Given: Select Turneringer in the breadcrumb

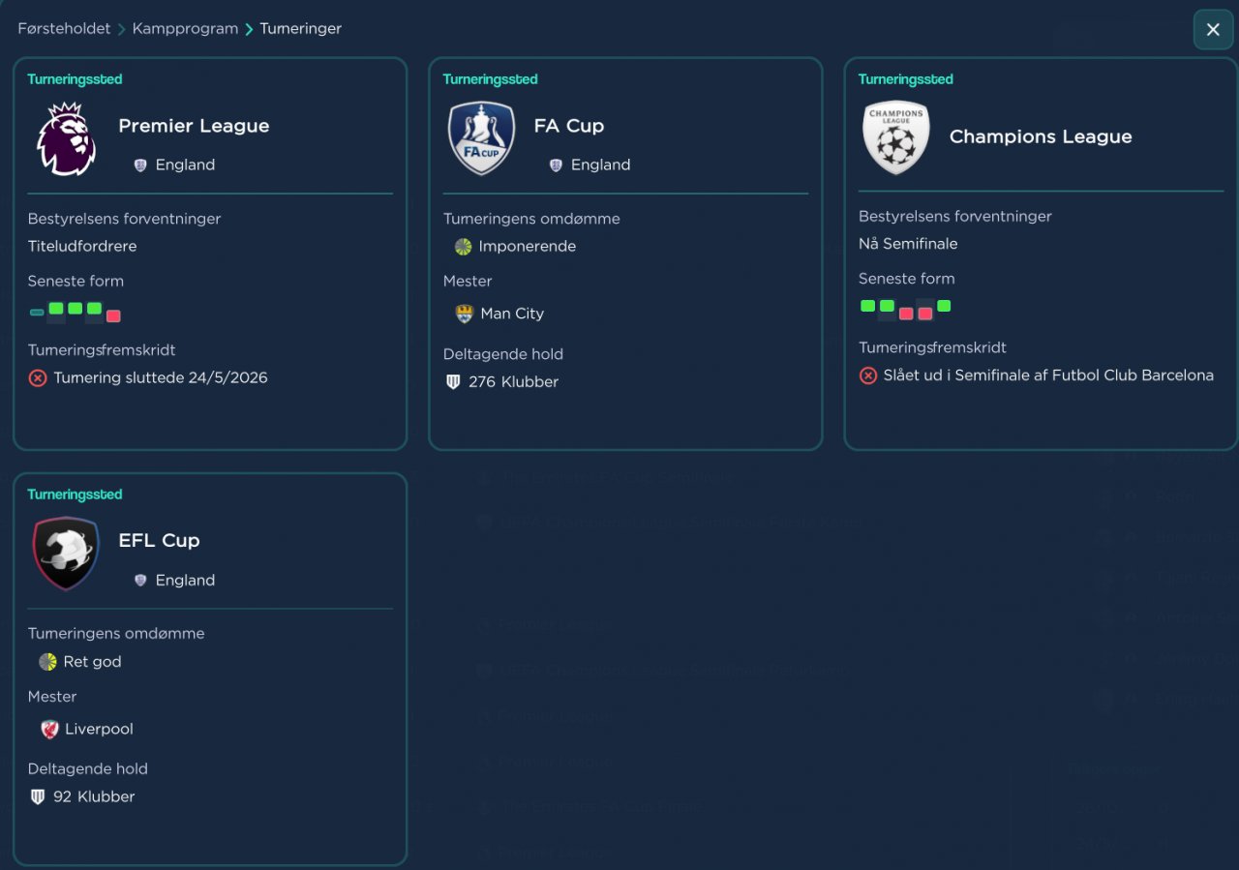Looking at the screenshot, I should point(300,29).
